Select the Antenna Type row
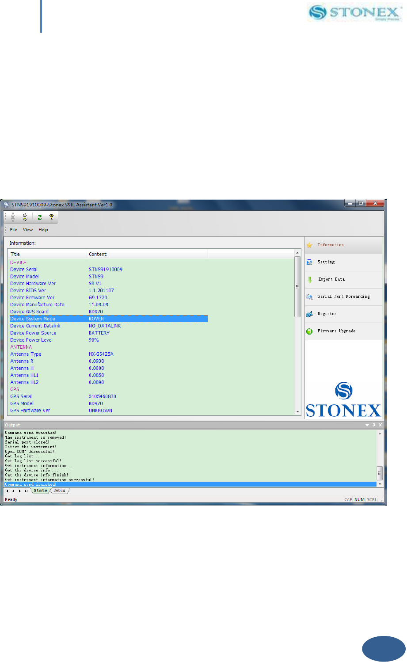407x662 pixels. [108, 354]
